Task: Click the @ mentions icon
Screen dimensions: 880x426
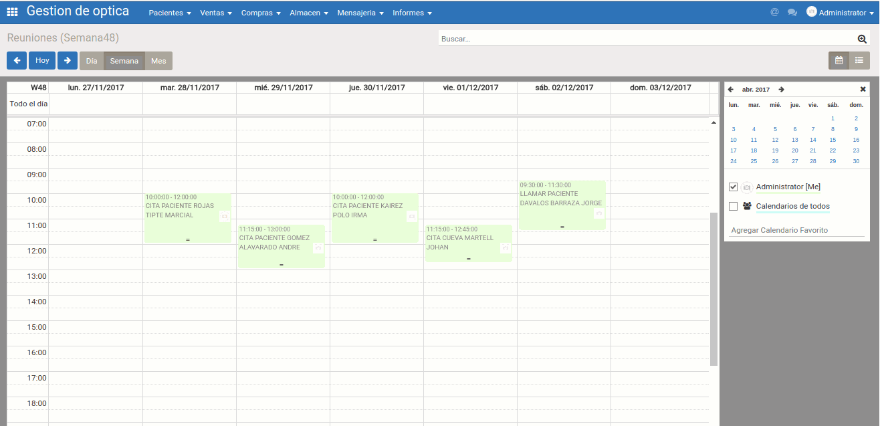Action: 774,13
